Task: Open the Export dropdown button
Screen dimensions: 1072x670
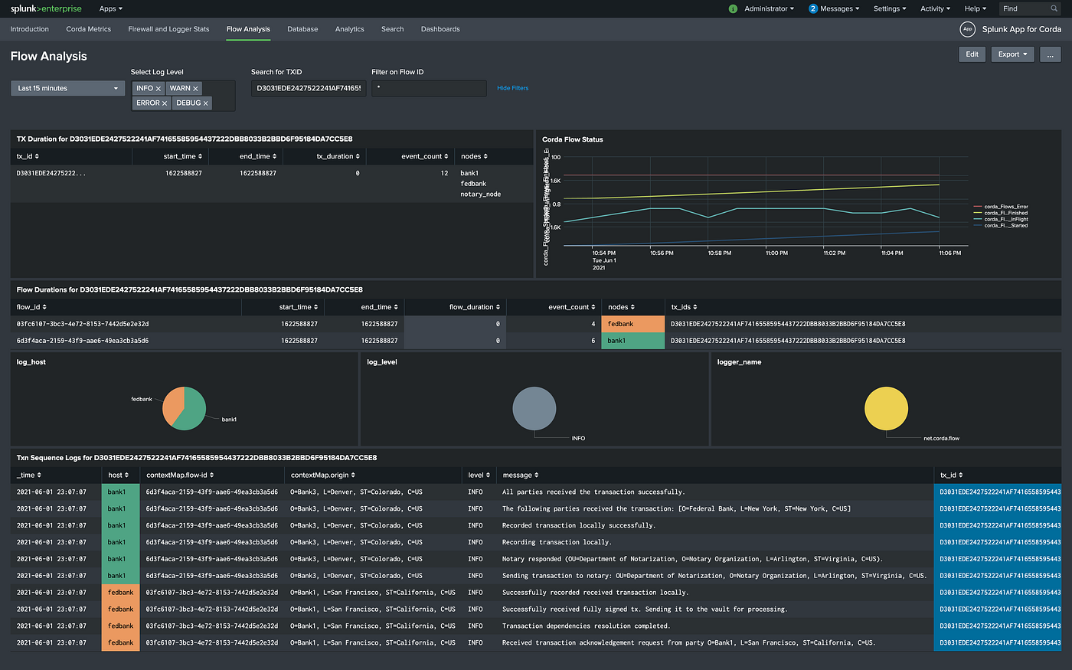Action: click(x=1012, y=54)
